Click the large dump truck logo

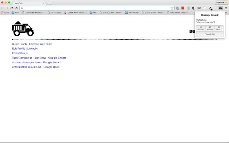[23, 29]
